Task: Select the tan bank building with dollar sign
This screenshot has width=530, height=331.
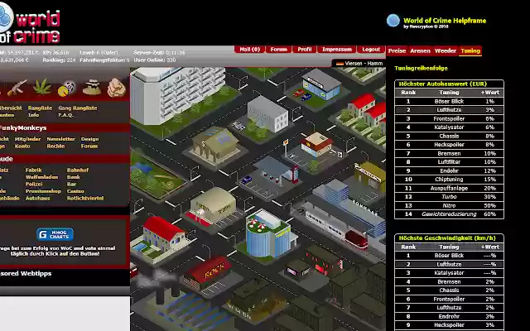Action: [215, 146]
